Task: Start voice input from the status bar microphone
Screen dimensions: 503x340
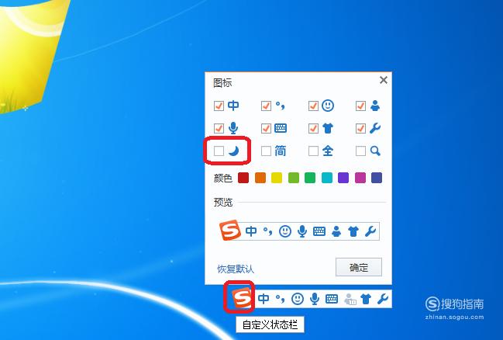Action: click(x=315, y=299)
